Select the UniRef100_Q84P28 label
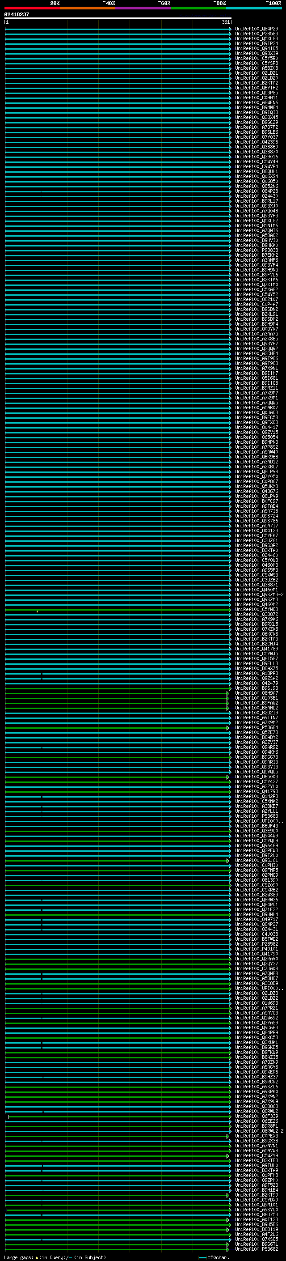286x1261 pixels. 257,191
